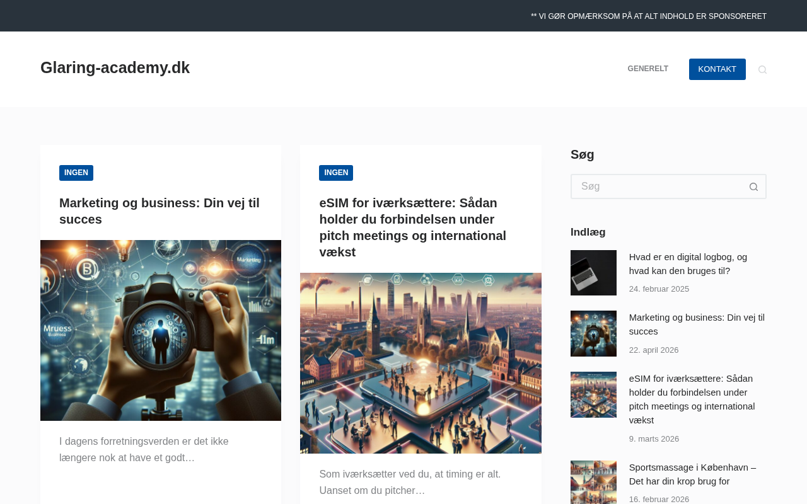Open Marketing og business article heading
807x504 pixels.
pyautogui.click(x=160, y=211)
